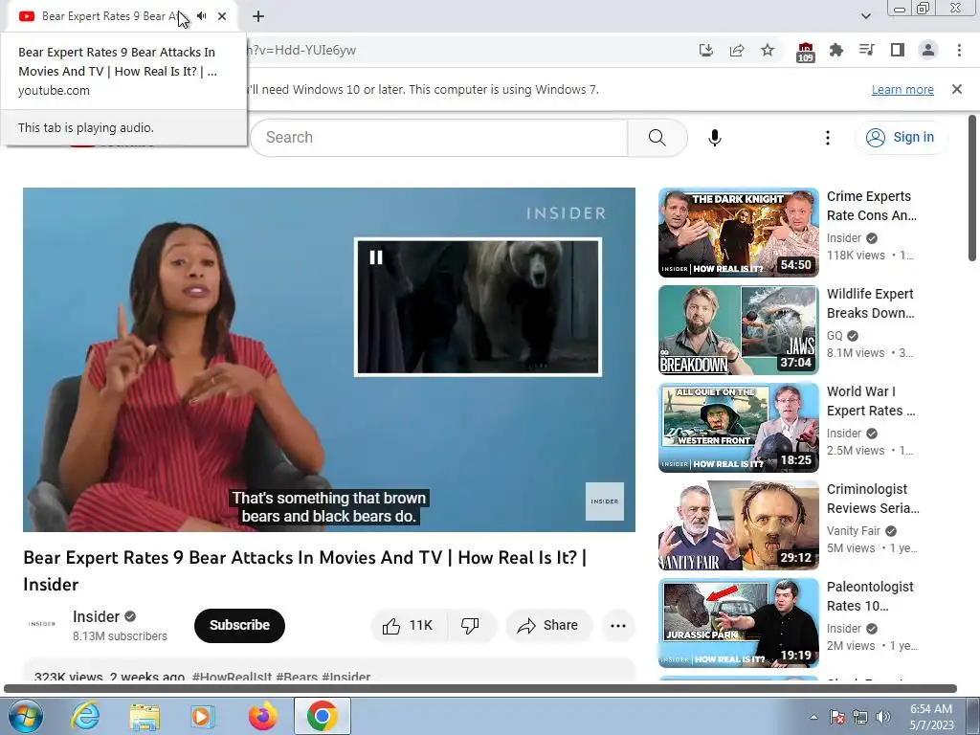Click the #Bears hashtag
Image resolution: width=980 pixels, height=735 pixels.
297,677
